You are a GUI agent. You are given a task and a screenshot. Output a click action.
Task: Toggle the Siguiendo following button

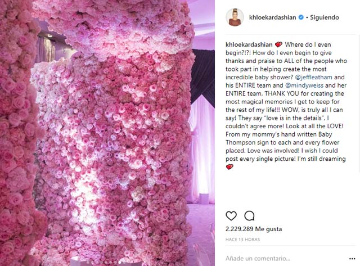point(325,17)
